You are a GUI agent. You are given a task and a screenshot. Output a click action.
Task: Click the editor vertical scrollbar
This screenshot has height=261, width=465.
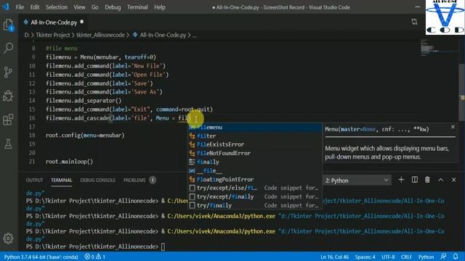point(462,92)
